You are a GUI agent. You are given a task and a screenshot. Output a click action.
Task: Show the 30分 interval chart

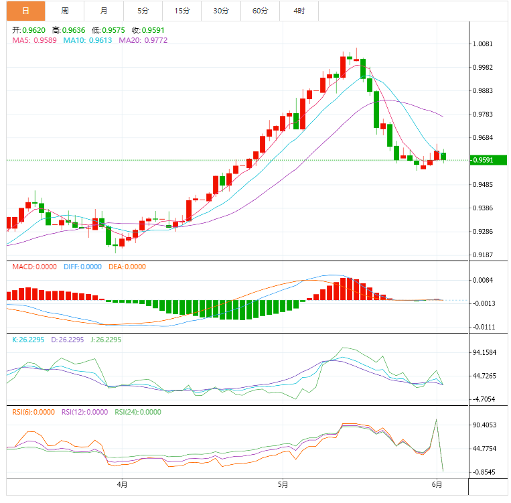[x=221, y=11]
